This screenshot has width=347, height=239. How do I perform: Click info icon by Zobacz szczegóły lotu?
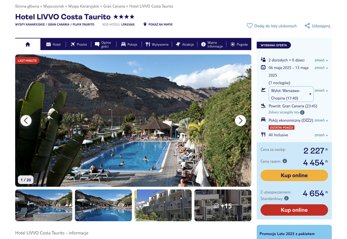coord(302,112)
